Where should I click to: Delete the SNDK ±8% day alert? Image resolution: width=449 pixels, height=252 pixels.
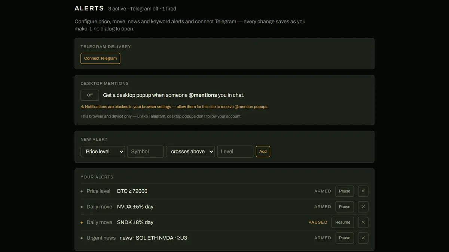point(363,222)
